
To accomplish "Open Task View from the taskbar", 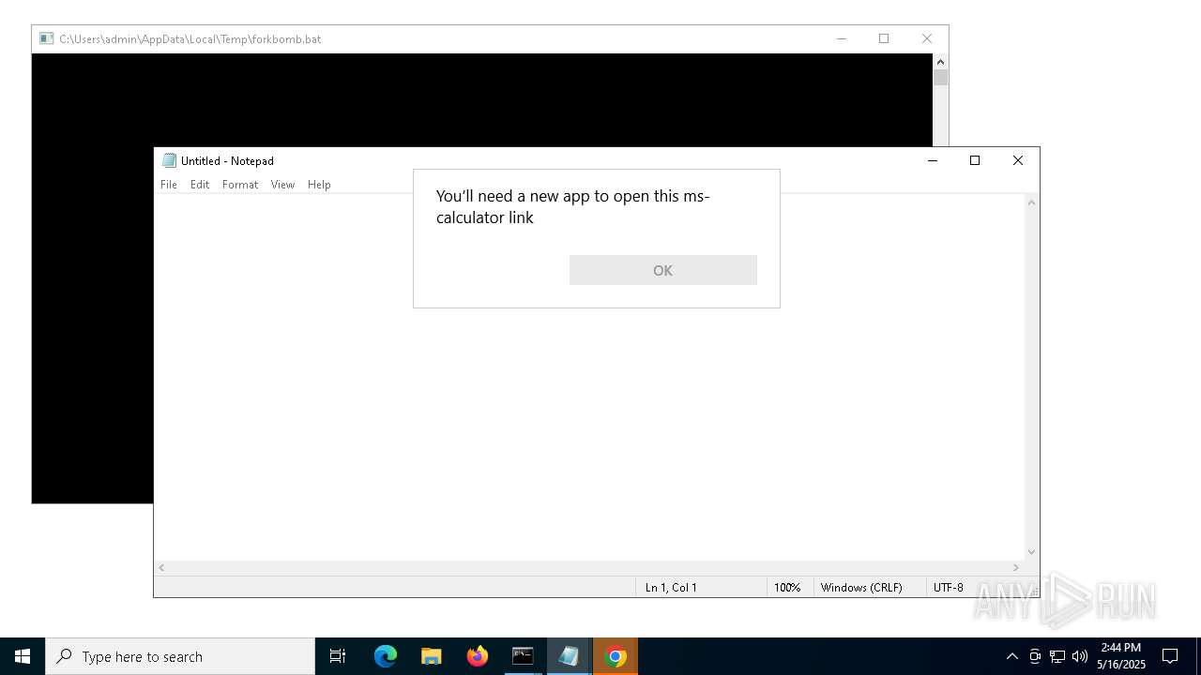I will (338, 656).
